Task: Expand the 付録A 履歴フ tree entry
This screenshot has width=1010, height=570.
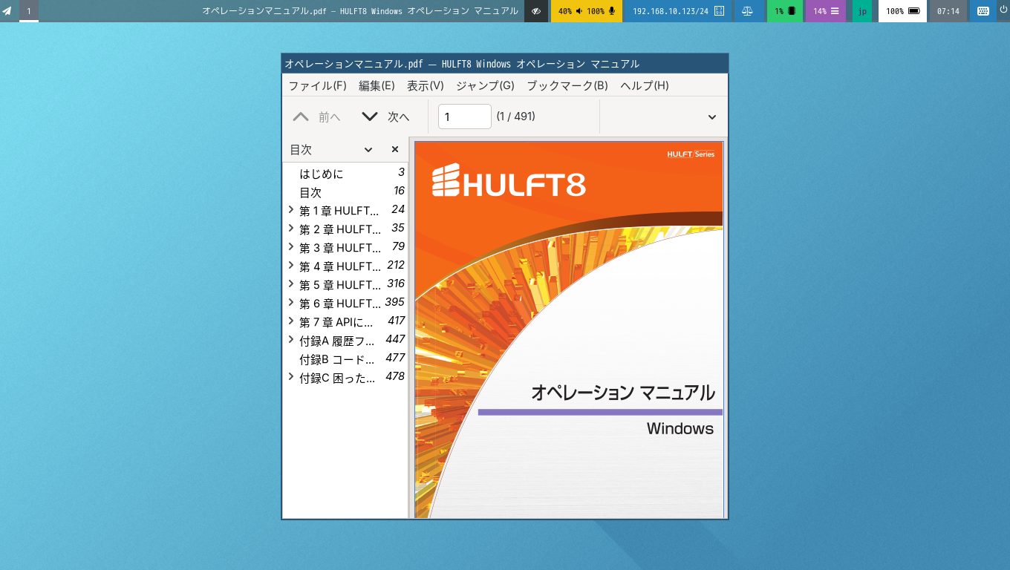Action: coord(291,340)
